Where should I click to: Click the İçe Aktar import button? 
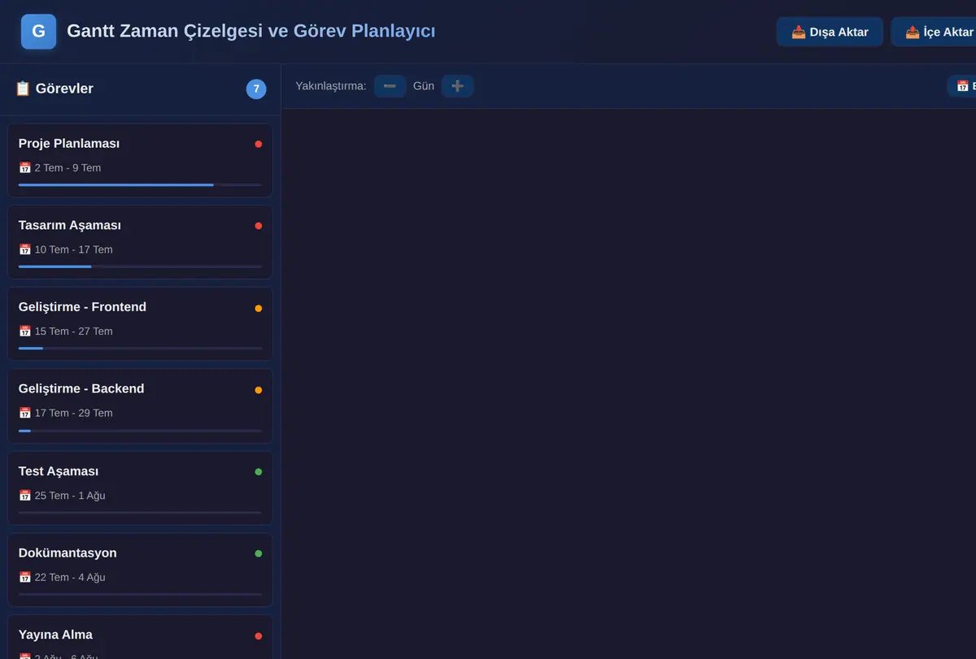coord(935,32)
